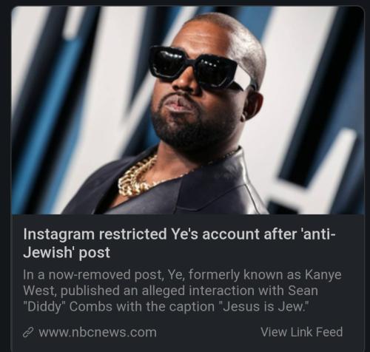Open the www.nbcnews.com source link
This screenshot has height=352, width=370.
click(98, 332)
